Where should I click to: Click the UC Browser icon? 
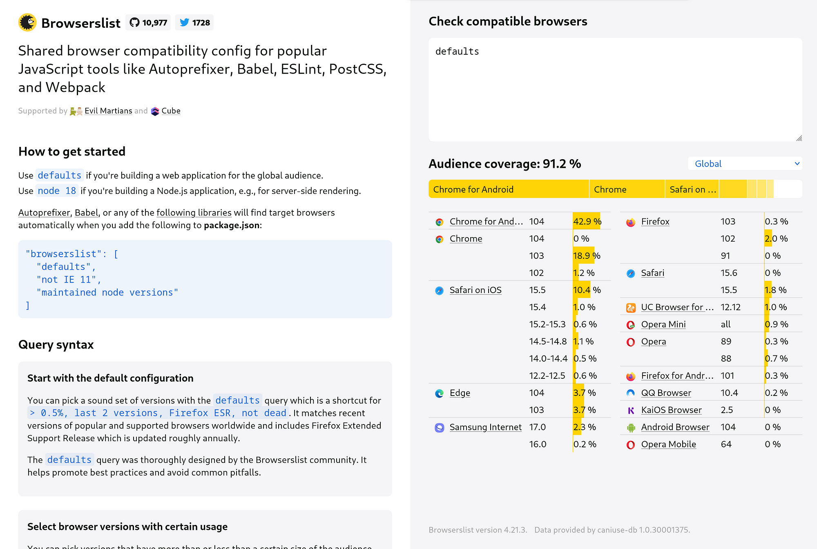[x=631, y=308]
